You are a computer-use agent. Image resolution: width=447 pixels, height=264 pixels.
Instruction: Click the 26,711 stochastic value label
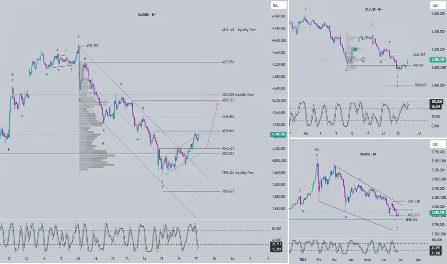pos(277,244)
